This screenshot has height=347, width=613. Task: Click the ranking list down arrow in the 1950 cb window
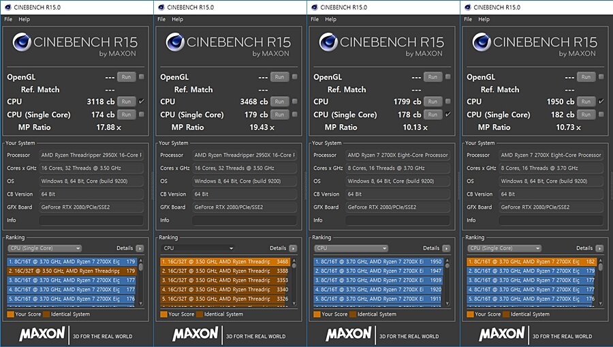pyautogui.click(x=601, y=303)
